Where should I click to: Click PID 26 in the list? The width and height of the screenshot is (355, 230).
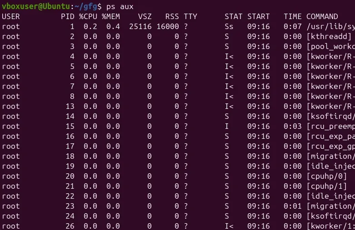(x=70, y=226)
